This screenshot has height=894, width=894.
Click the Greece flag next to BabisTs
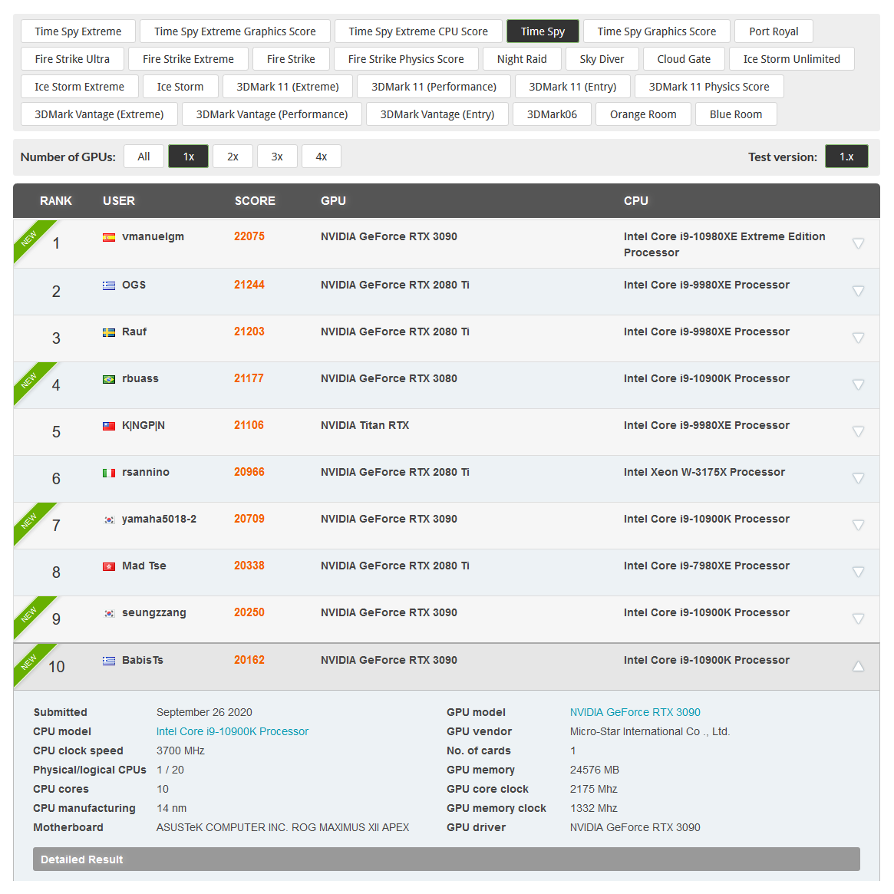(x=109, y=661)
